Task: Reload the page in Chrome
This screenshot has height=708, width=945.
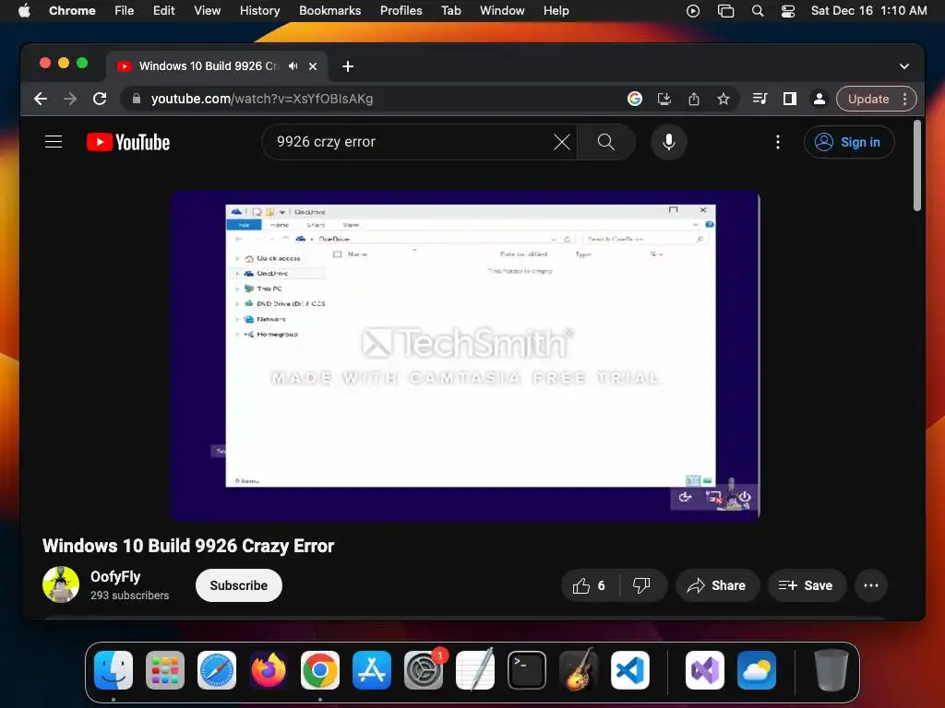Action: 100,99
